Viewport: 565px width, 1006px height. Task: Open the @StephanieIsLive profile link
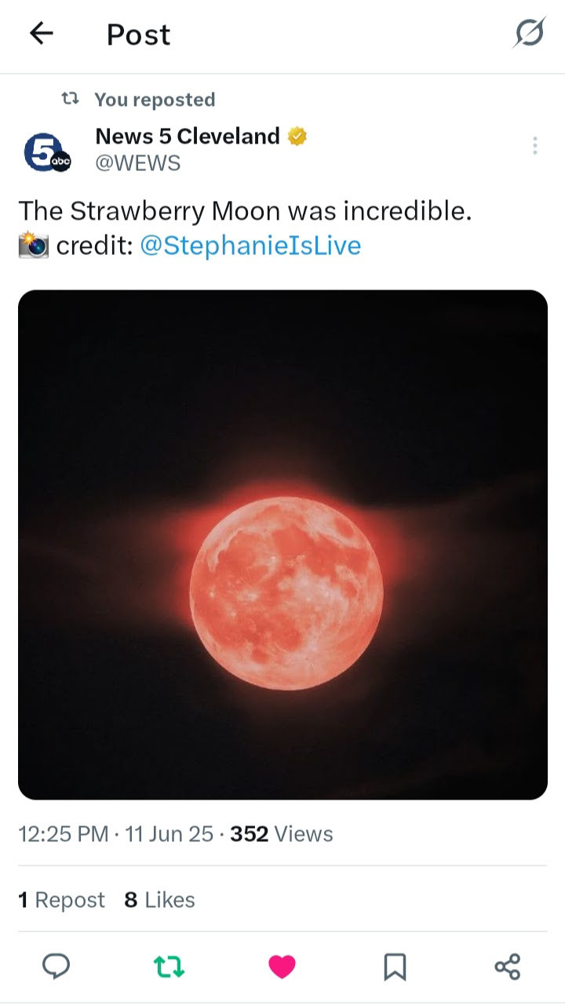click(x=250, y=246)
